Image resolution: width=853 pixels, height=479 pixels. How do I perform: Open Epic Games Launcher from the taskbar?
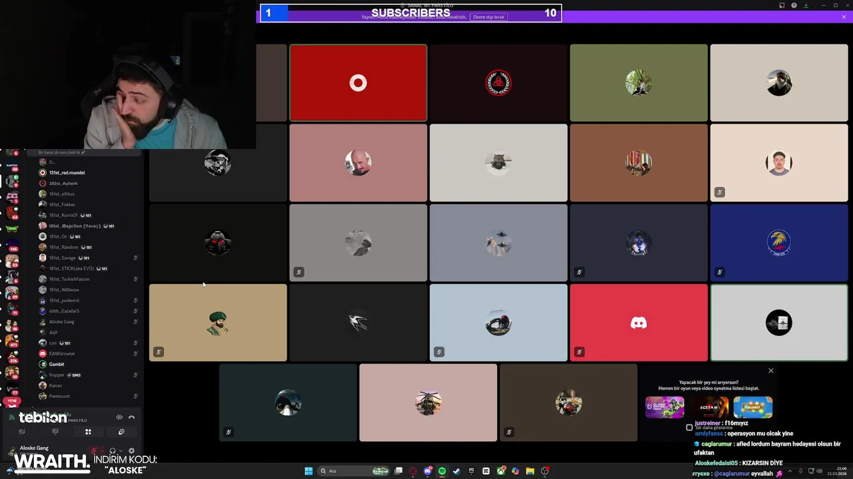coord(471,471)
